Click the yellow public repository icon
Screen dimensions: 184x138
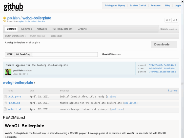coord(4,18)
